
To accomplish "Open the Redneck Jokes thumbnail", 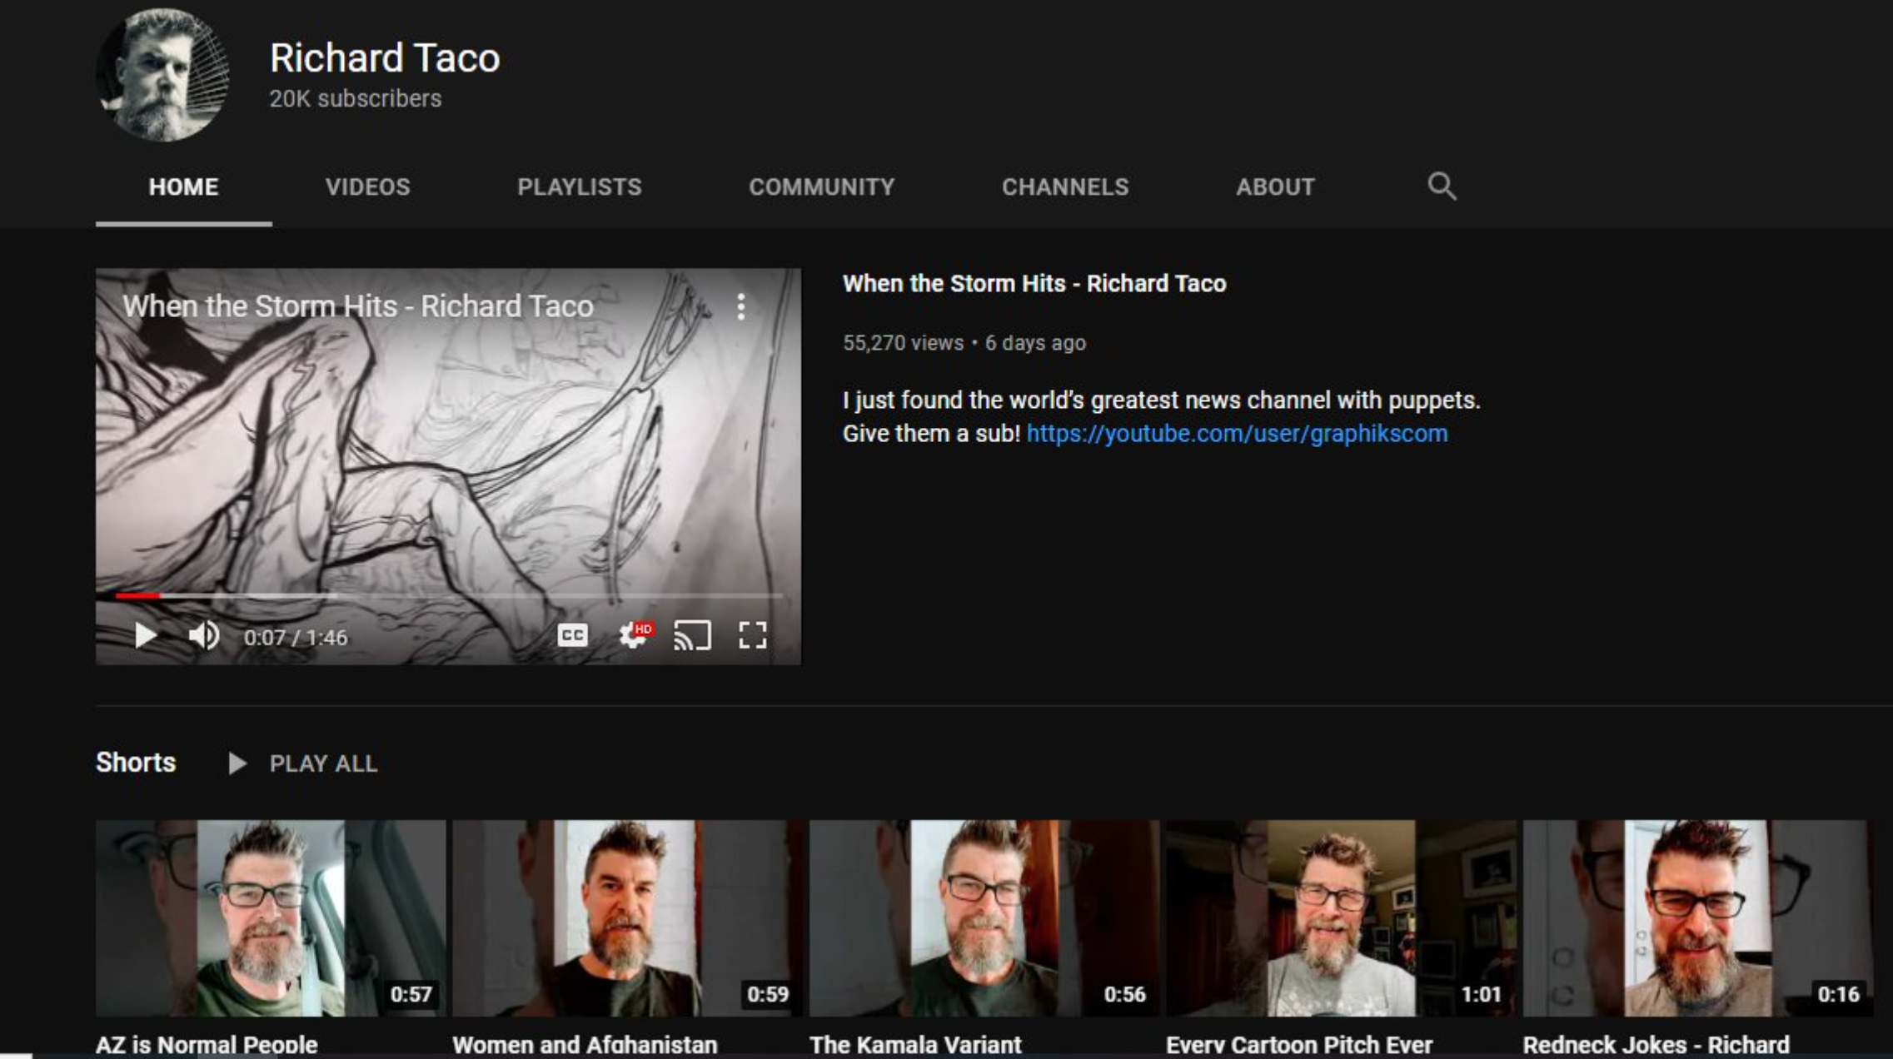I will click(x=1697, y=917).
